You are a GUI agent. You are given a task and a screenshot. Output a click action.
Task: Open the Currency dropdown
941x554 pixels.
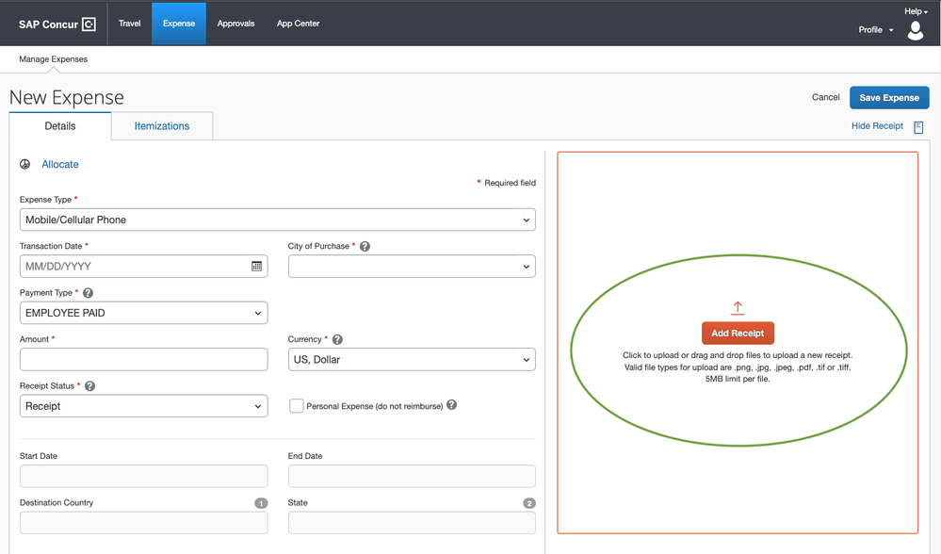[x=412, y=360]
